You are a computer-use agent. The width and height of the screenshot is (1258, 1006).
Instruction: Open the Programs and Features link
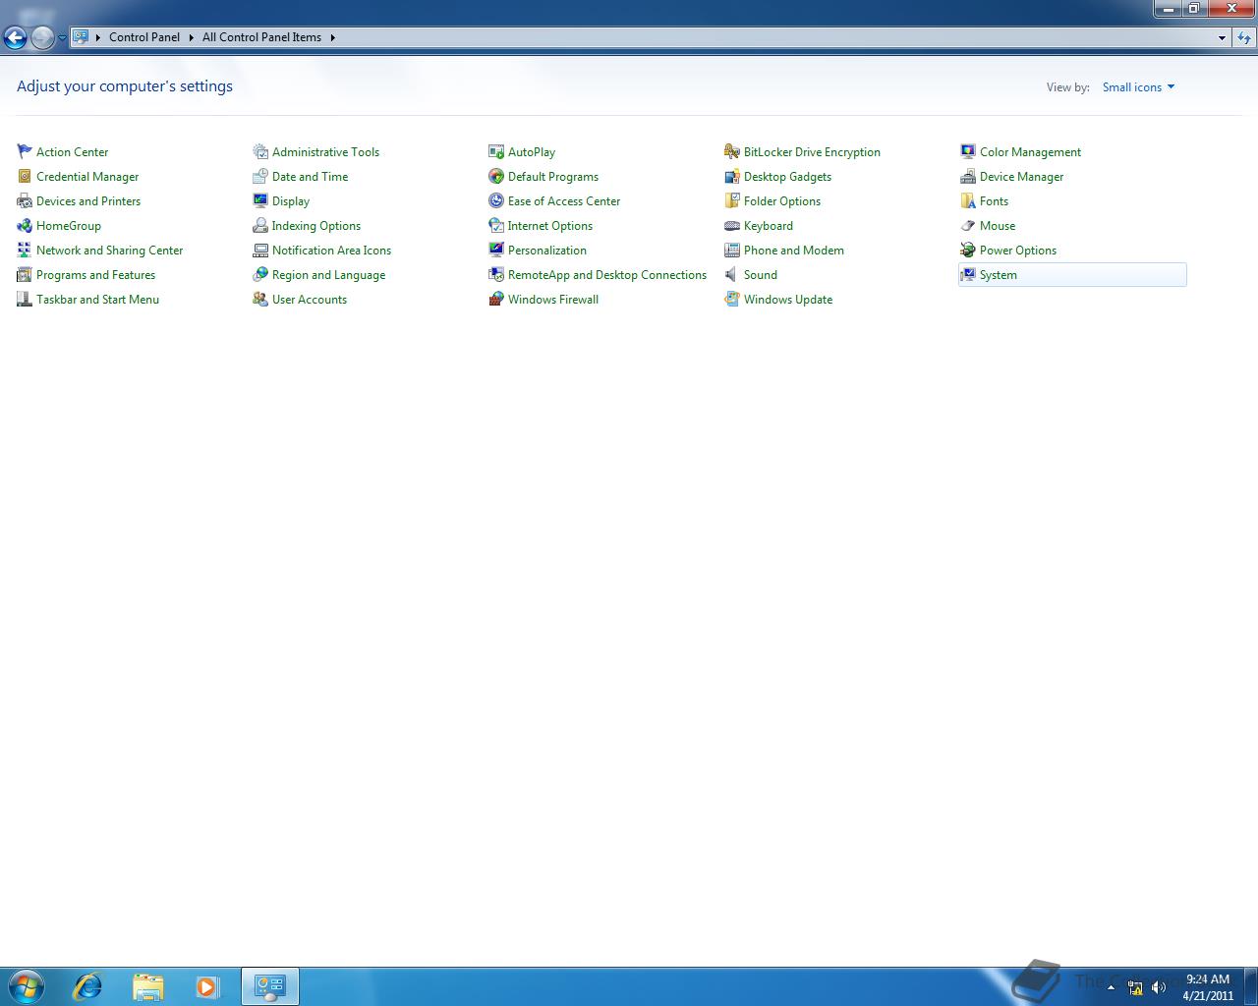tap(95, 275)
